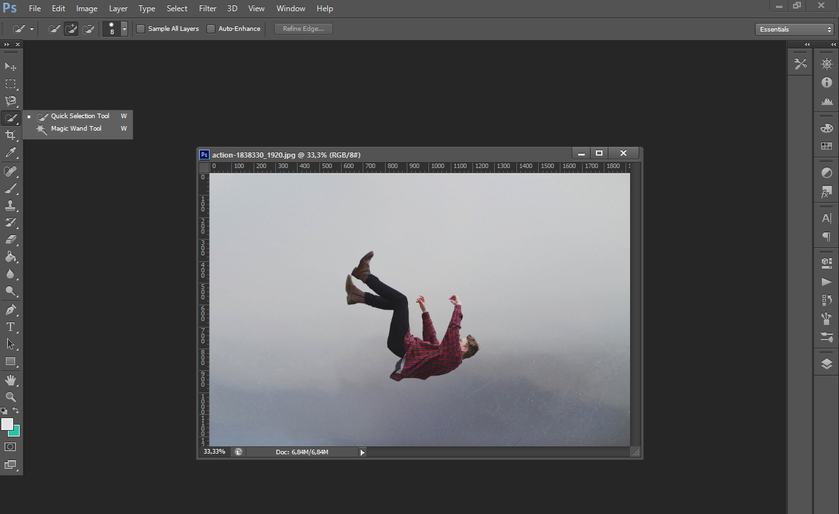Select the History Brush tool
Image resolution: width=839 pixels, height=514 pixels.
click(x=11, y=223)
